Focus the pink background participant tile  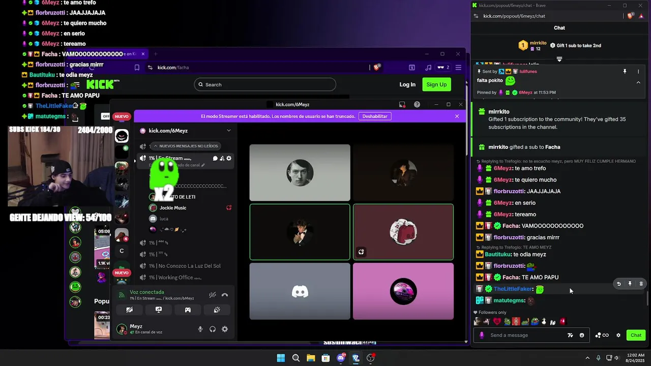[x=403, y=291]
